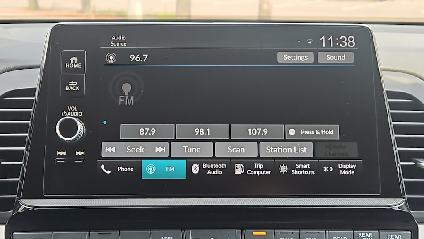
Task: Seek backward to previous station
Action: 110,150
